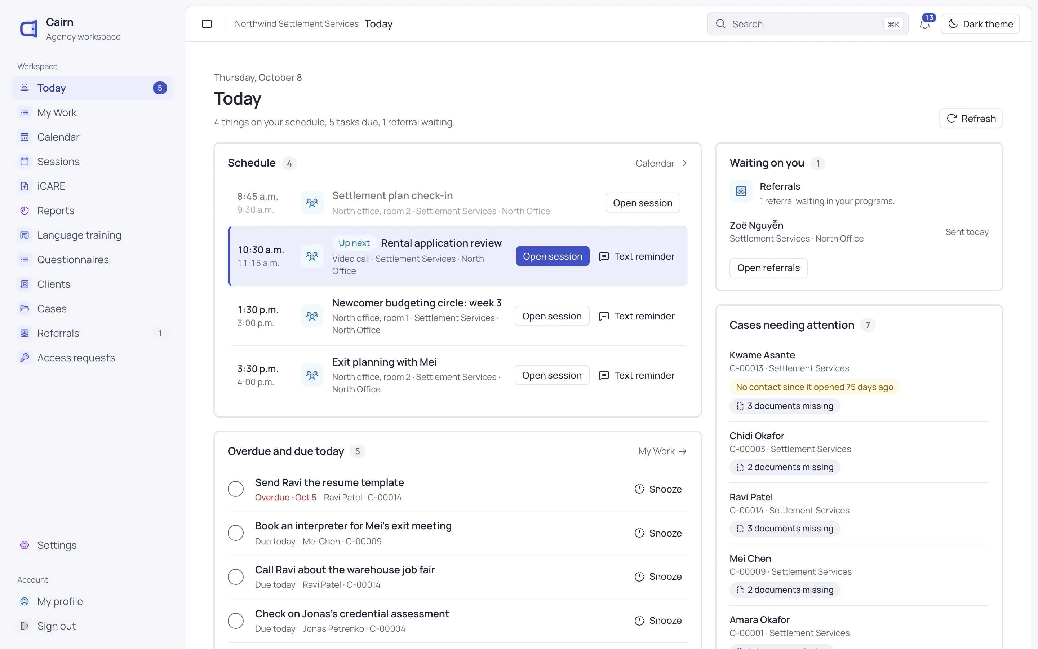The width and height of the screenshot is (1038, 649).
Task: Open the notifications bell
Action: [x=925, y=24]
